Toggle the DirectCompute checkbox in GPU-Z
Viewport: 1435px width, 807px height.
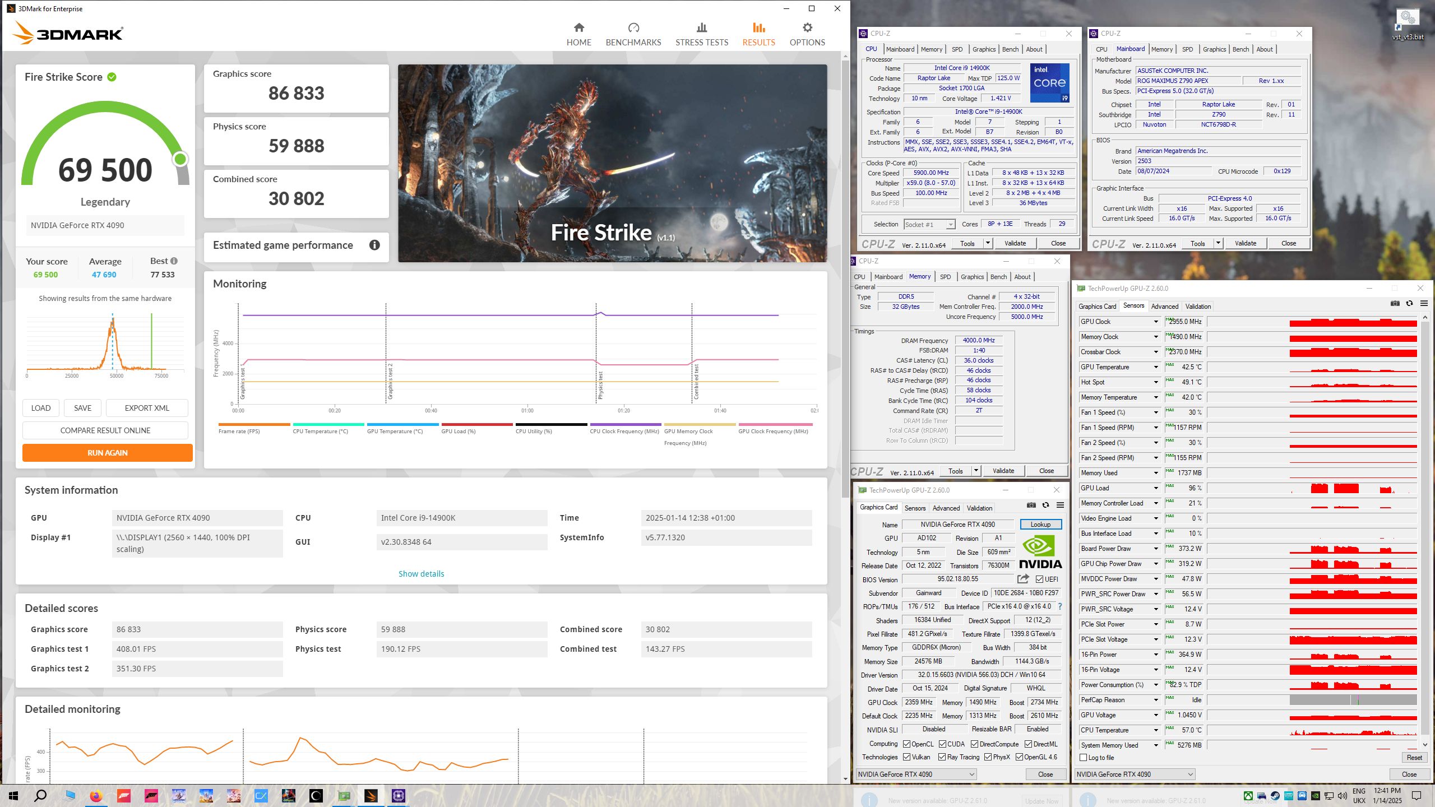pos(974,744)
